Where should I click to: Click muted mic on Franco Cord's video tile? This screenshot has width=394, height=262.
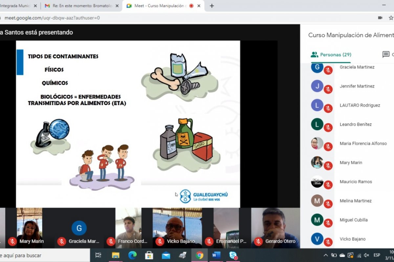click(x=111, y=241)
